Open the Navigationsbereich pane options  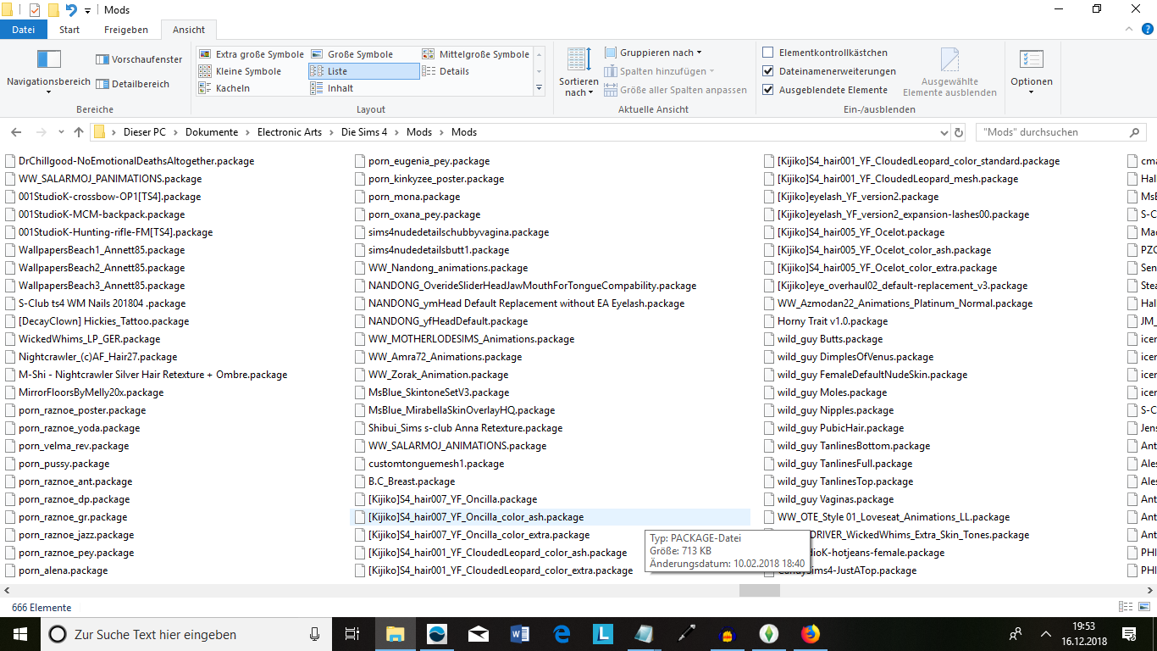(x=48, y=71)
